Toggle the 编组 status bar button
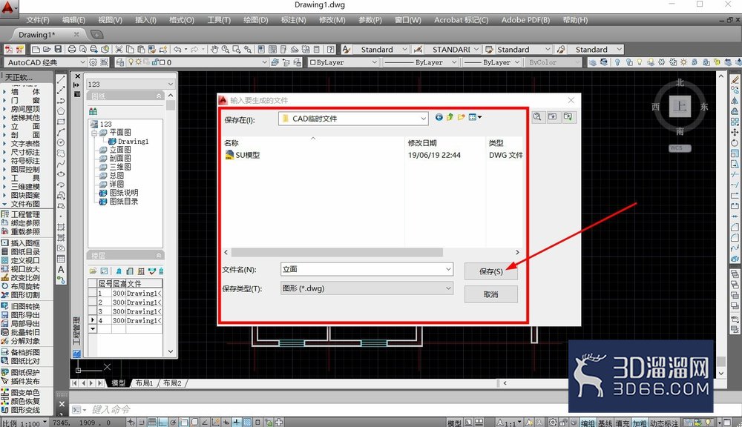Image resolution: width=742 pixels, height=427 pixels. (x=587, y=423)
